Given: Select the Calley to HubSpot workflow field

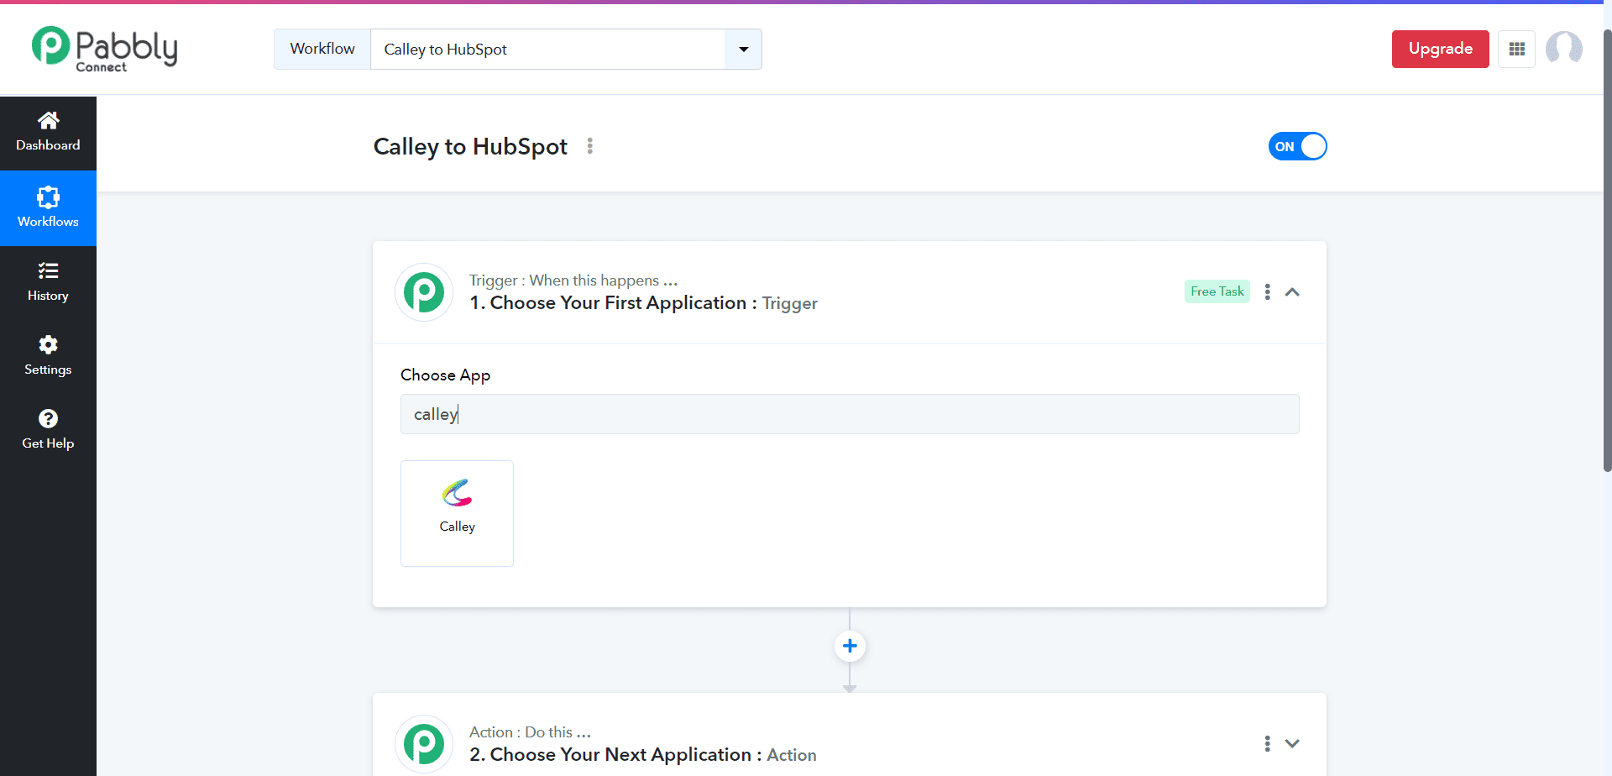Looking at the screenshot, I should pos(547,50).
